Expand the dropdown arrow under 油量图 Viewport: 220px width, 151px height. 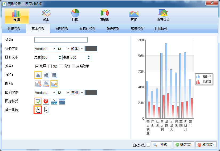click(105, 22)
